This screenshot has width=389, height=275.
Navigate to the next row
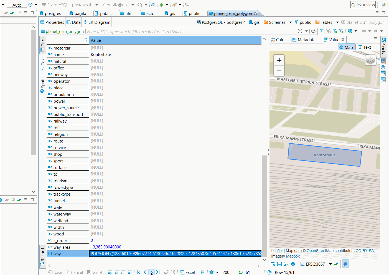(x=151, y=272)
